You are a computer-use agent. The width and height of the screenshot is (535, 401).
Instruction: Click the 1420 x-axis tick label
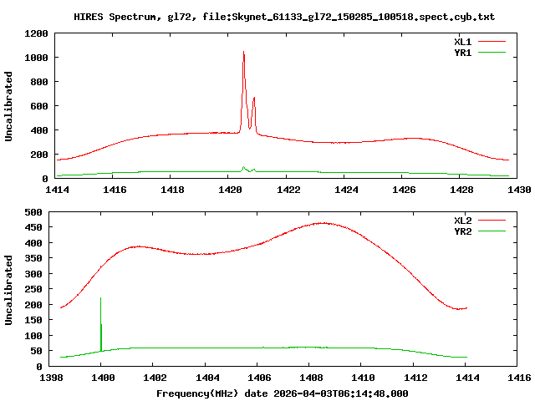coord(230,190)
